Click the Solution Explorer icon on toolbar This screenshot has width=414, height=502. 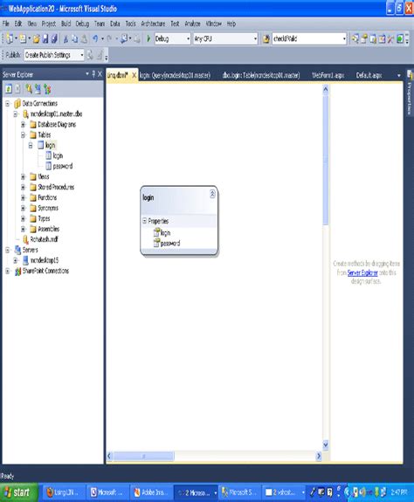coord(355,38)
